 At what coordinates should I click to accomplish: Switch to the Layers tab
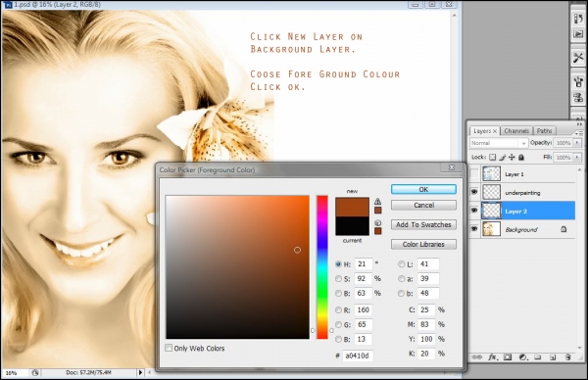(x=484, y=131)
